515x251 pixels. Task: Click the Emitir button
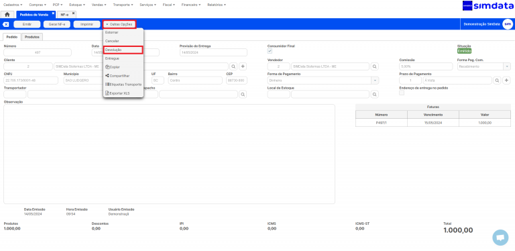click(x=27, y=24)
